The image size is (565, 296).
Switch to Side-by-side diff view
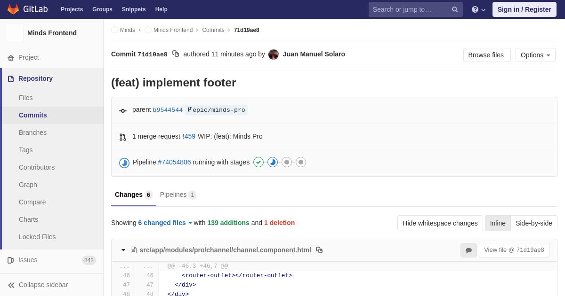pos(534,223)
